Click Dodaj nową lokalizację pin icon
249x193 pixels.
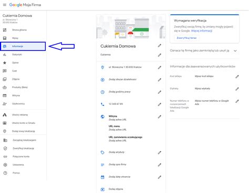click(5, 131)
